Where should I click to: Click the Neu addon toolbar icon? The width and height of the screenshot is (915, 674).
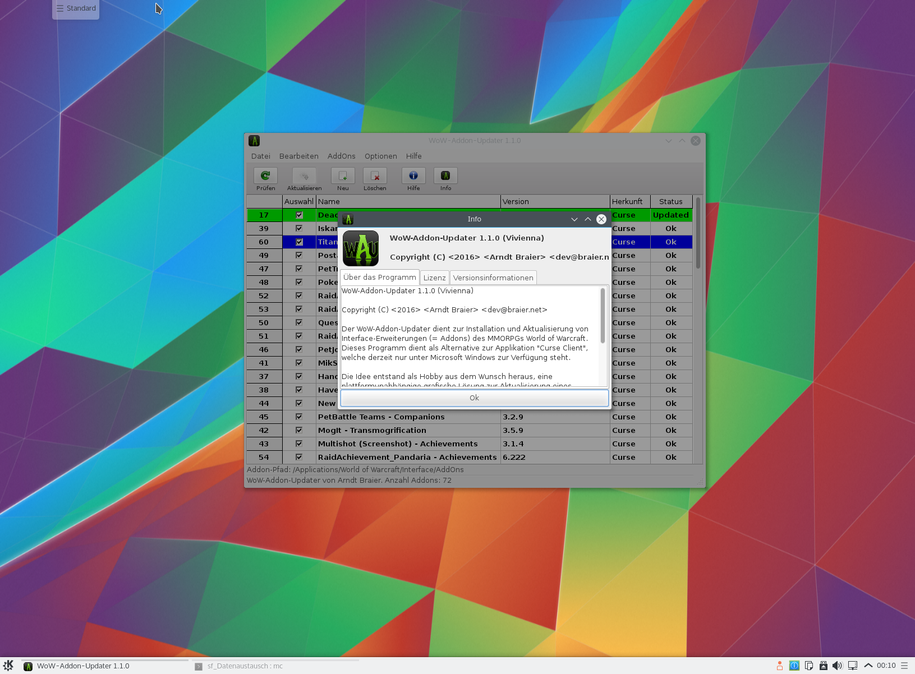coord(343,176)
